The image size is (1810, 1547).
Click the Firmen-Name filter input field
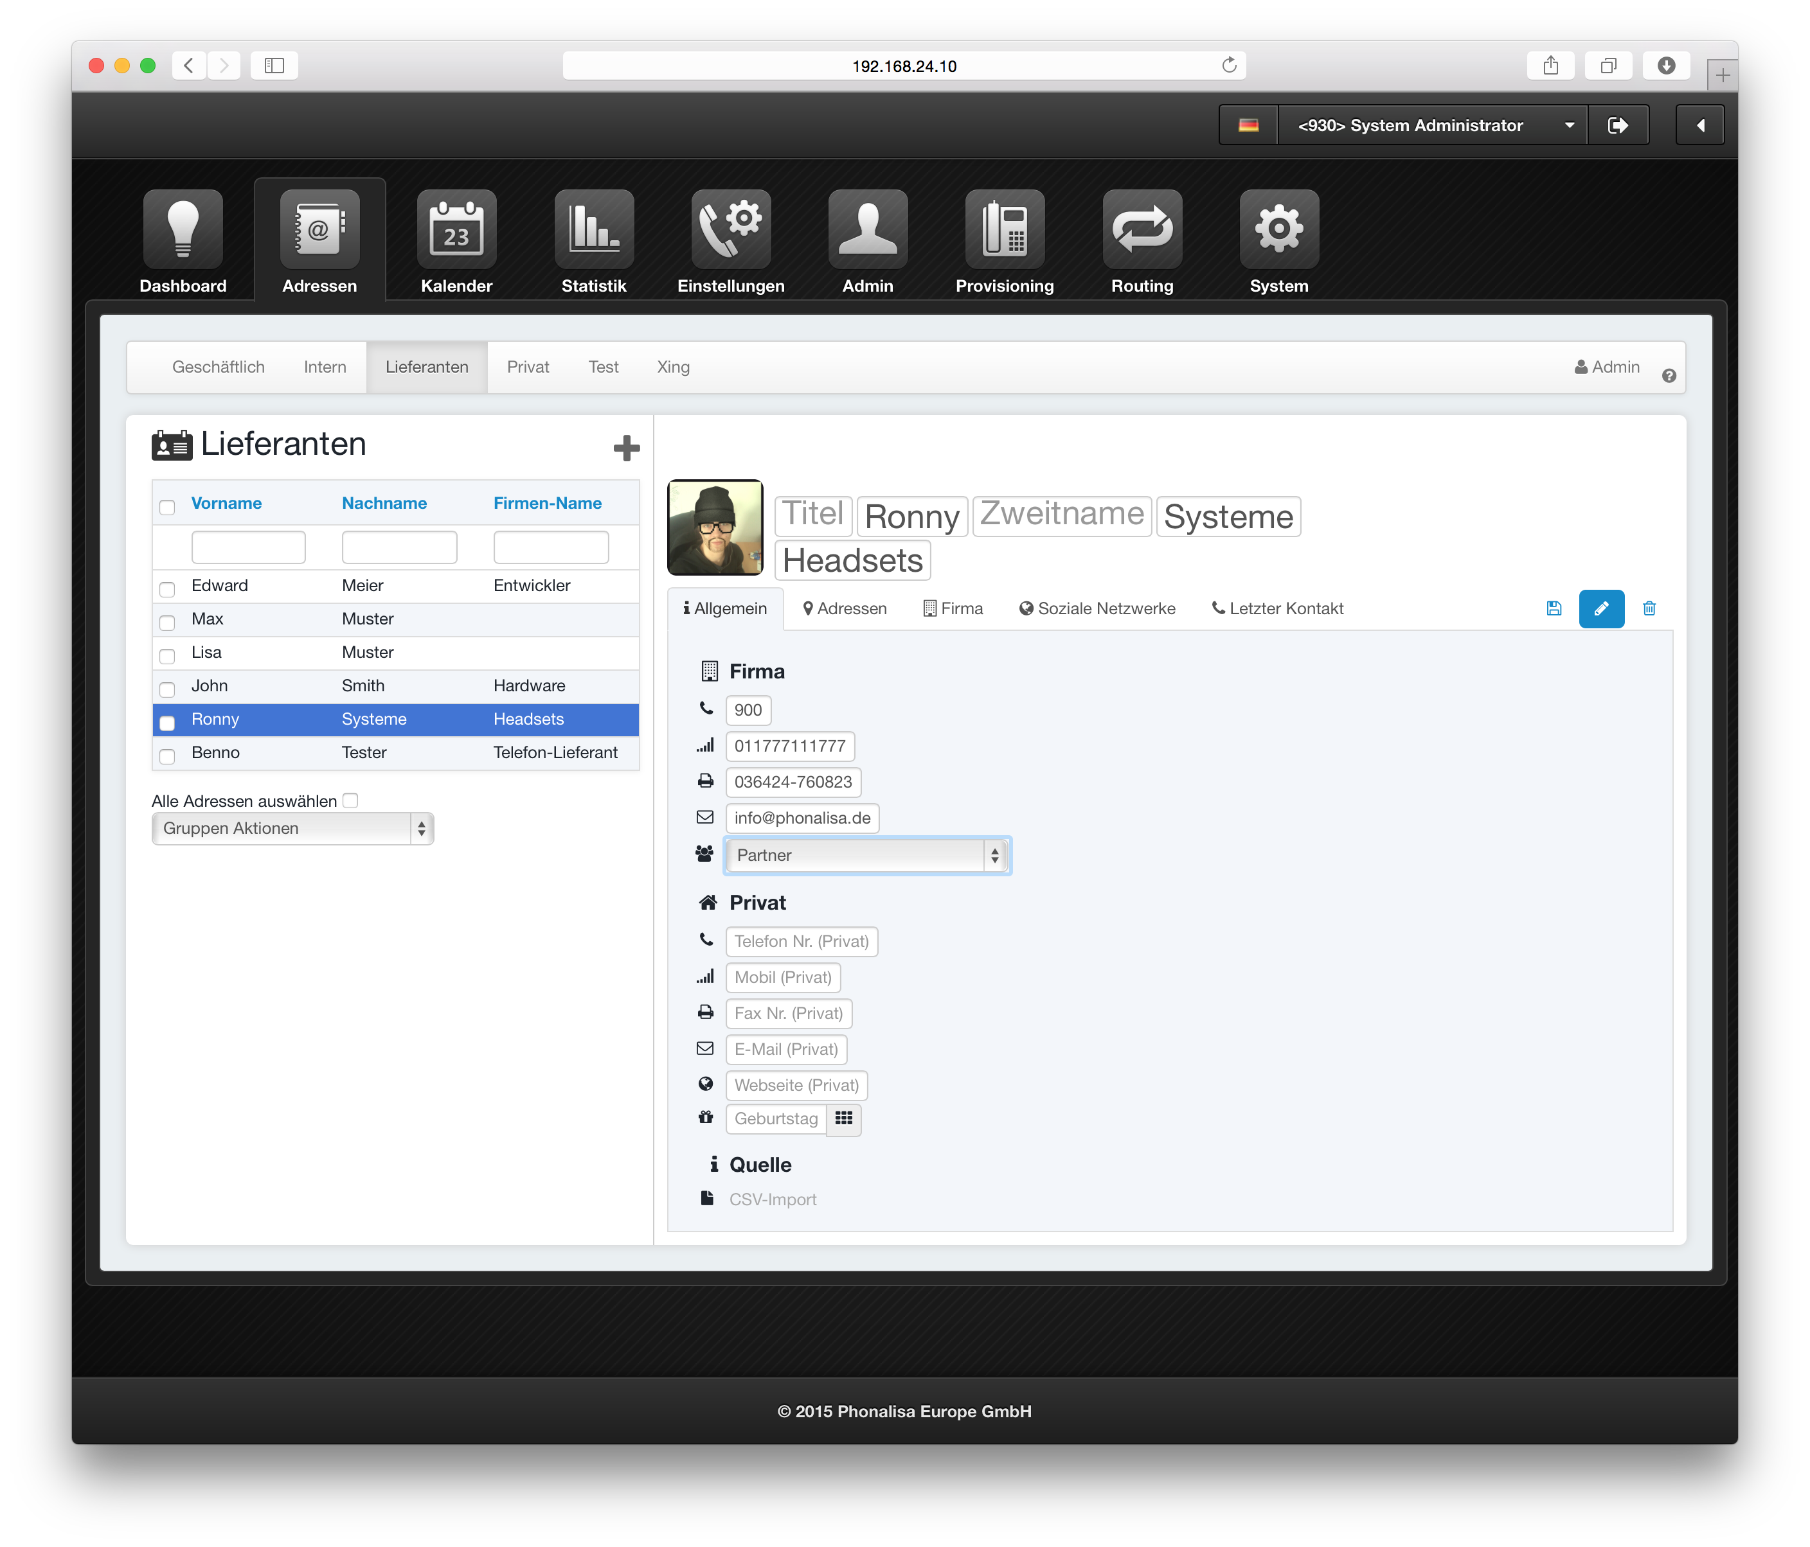click(x=551, y=547)
